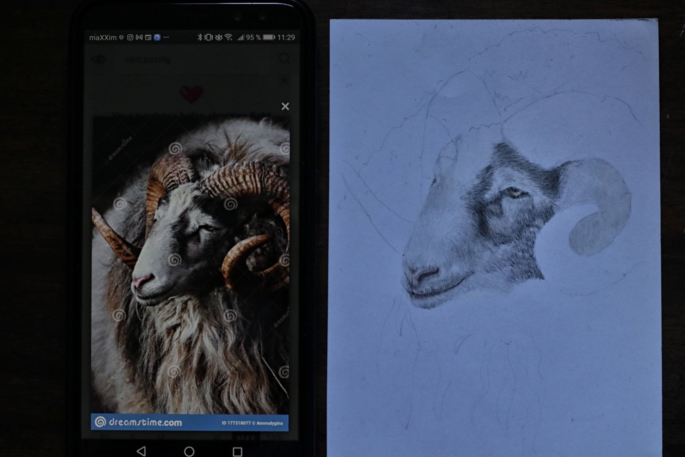The image size is (685, 457).
Task: Tap the dreamstime.com logo in blue banner
Action: tap(138, 422)
